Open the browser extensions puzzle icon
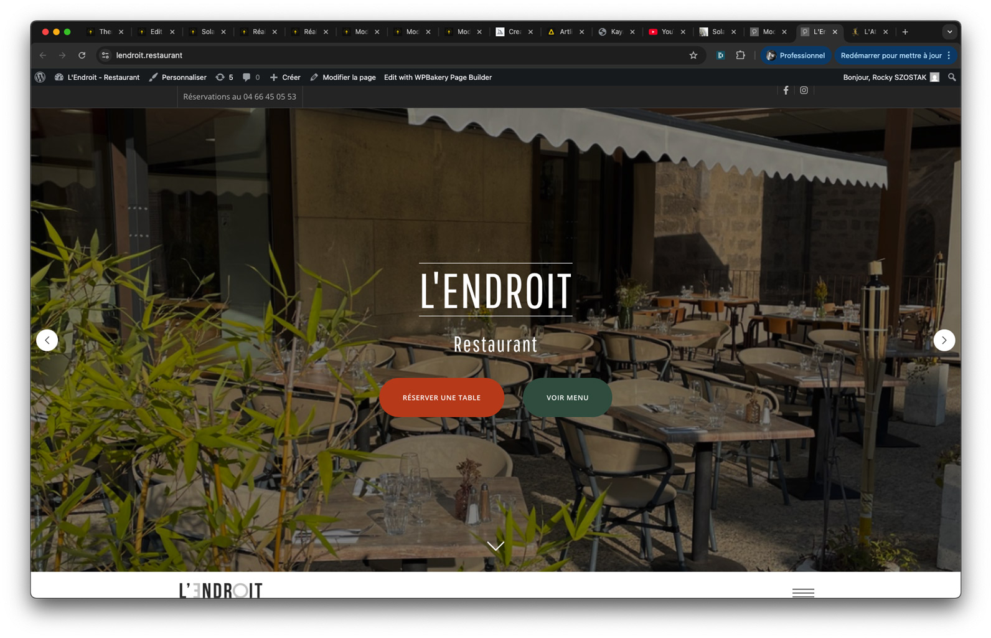This screenshot has height=638, width=991. pyautogui.click(x=740, y=55)
